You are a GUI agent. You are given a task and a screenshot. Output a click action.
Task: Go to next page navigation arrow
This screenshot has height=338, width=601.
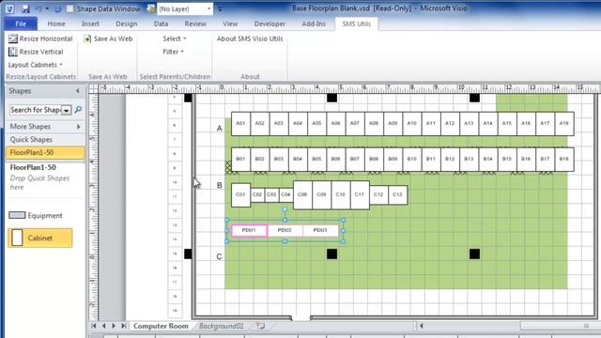(x=114, y=326)
